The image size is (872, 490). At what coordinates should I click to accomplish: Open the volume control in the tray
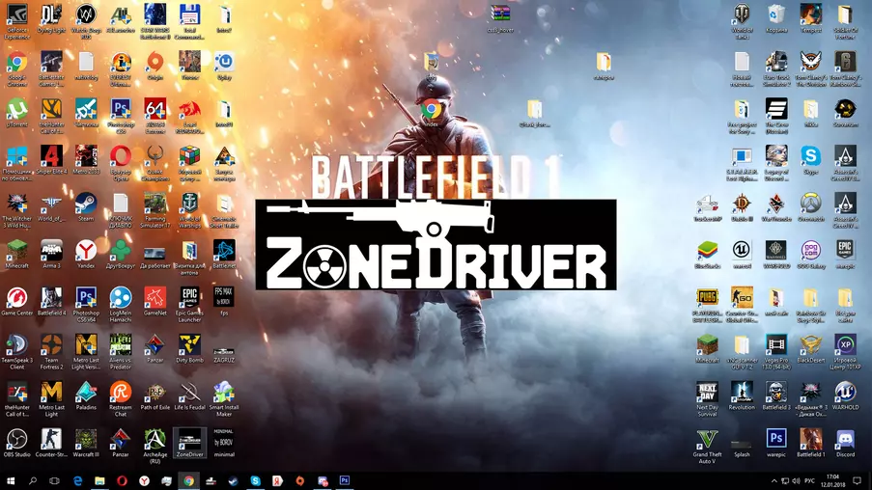[x=797, y=480]
